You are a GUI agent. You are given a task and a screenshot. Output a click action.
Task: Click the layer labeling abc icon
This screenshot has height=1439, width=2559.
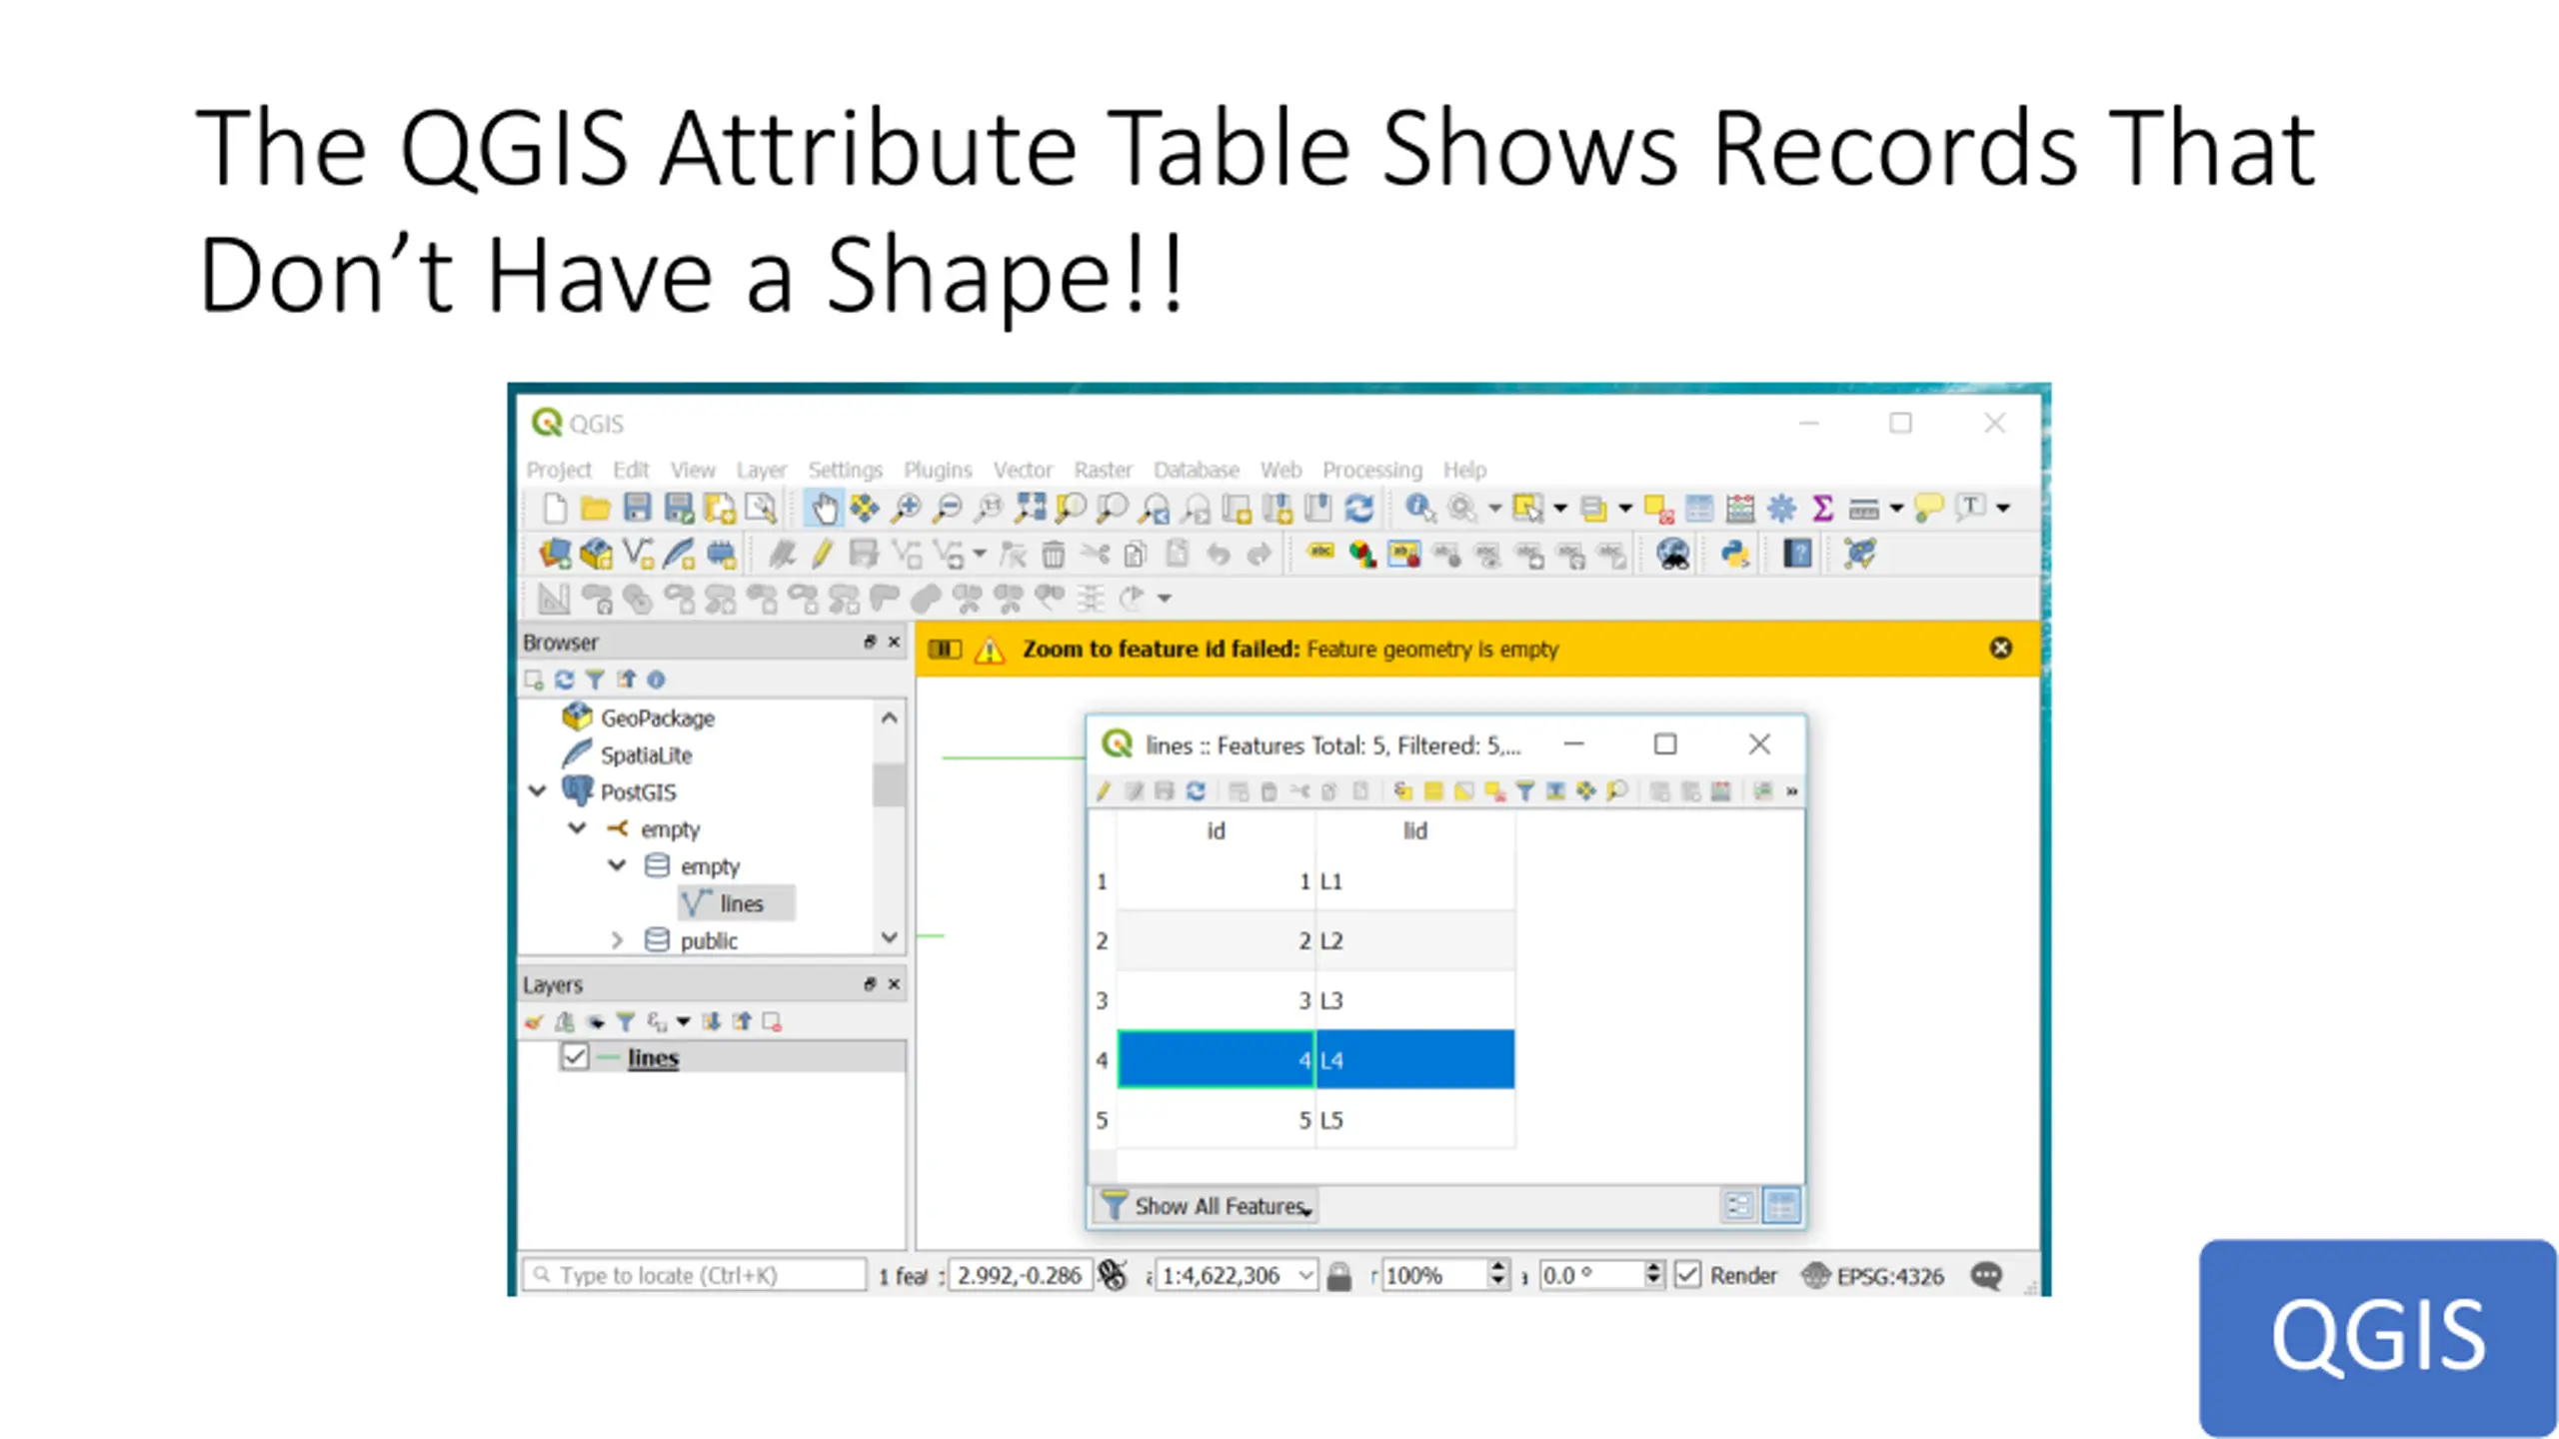point(1320,552)
